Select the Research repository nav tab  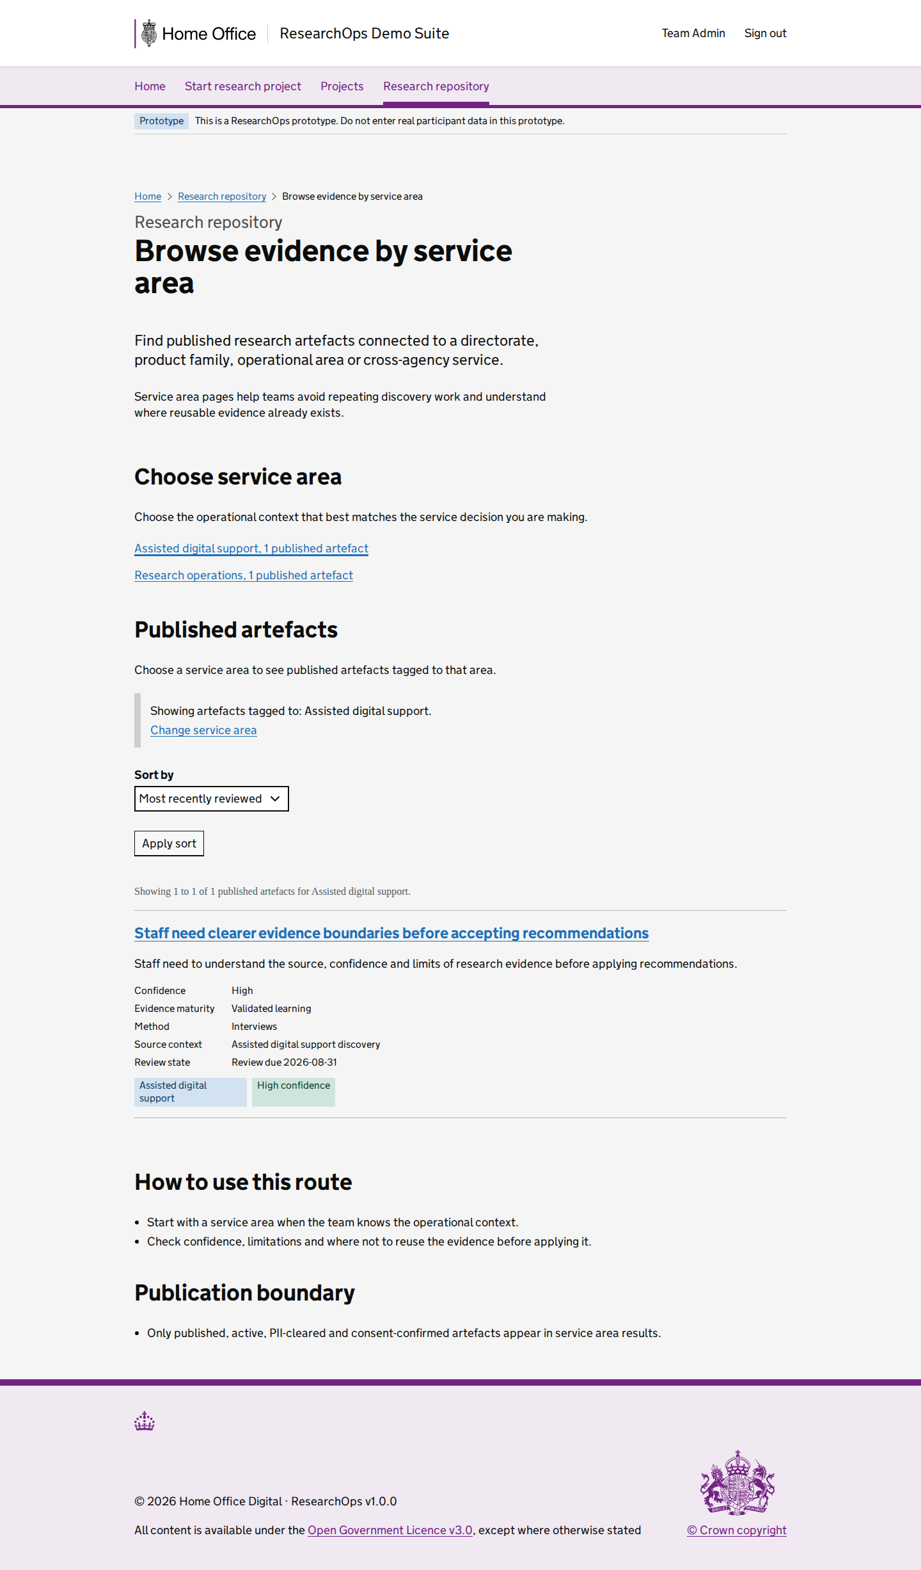point(436,86)
